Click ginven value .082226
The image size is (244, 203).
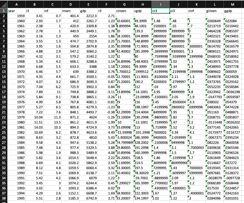(215, 143)
